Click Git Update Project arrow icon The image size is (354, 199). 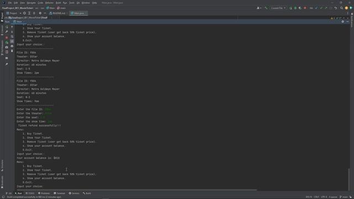pyautogui.click(x=316, y=8)
